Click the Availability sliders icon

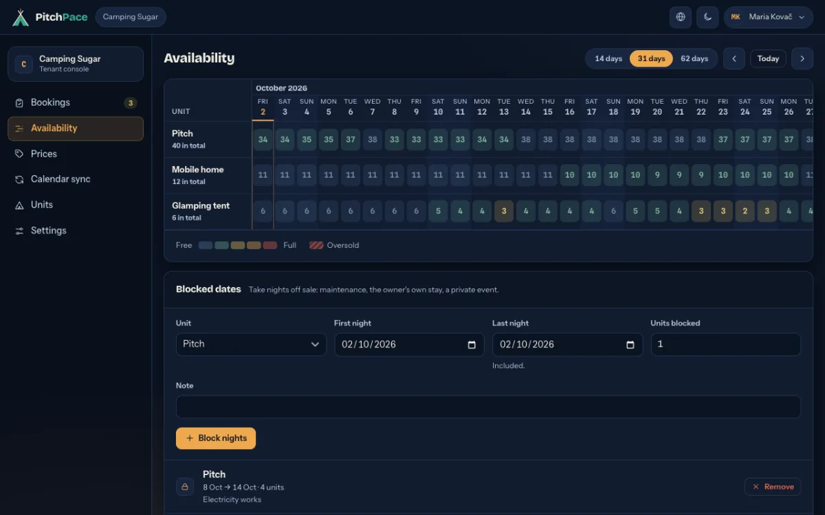pyautogui.click(x=19, y=128)
